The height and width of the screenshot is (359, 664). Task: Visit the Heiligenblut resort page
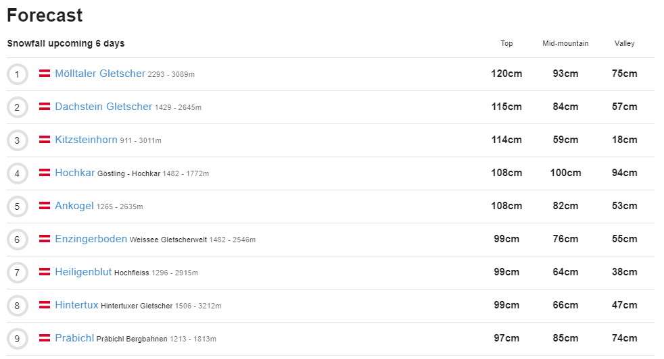point(83,272)
